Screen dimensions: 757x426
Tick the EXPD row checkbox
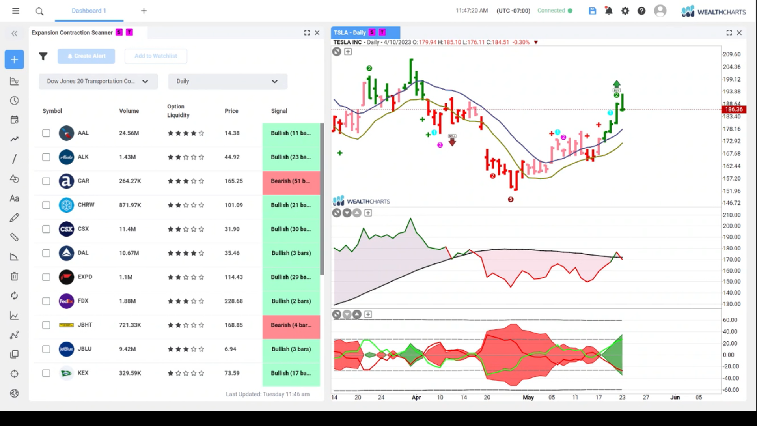(x=46, y=277)
